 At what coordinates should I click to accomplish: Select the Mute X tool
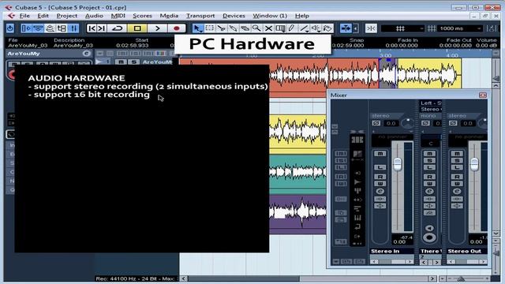click(268, 28)
